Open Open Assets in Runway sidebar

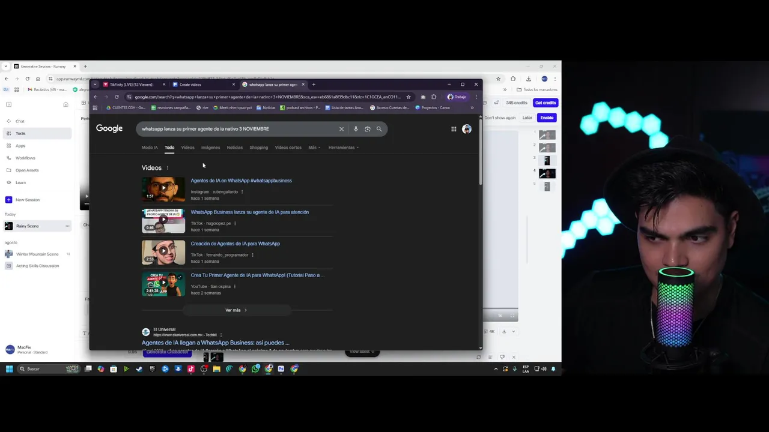[x=36, y=170]
